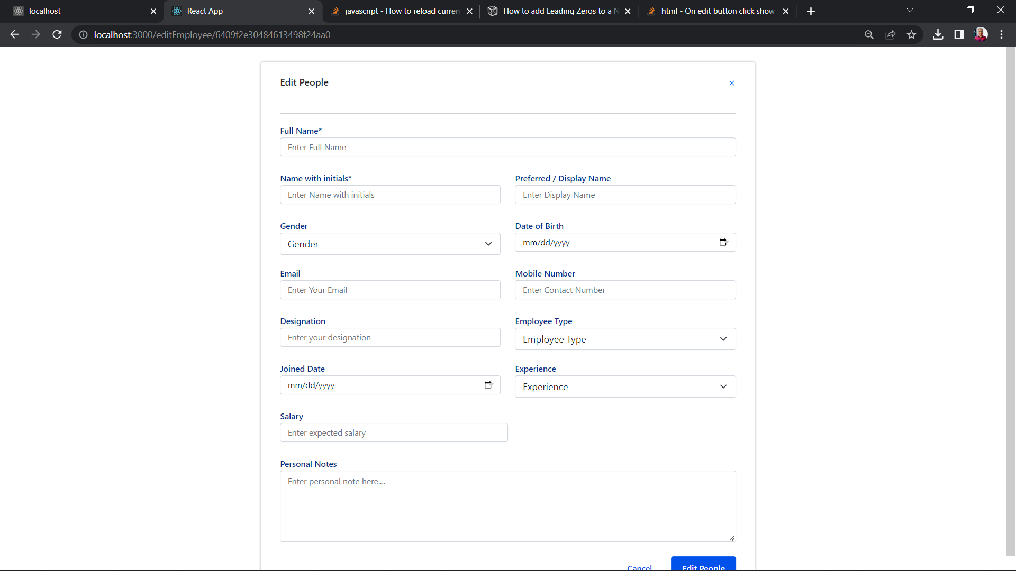This screenshot has height=571, width=1016.
Task: Share this page icon
Action: 890,35
